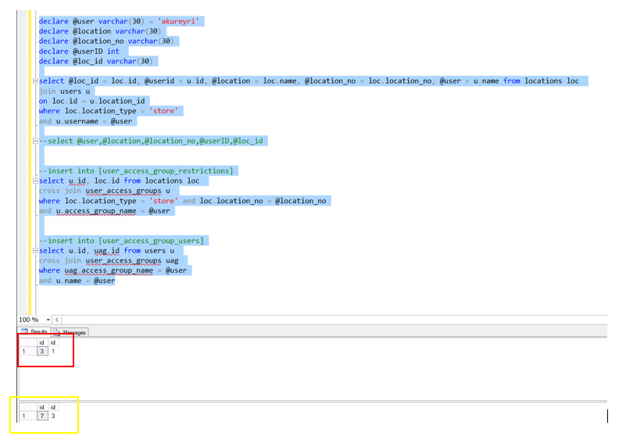Viewport: 644px width, 447px height.
Task: Collapse the 'select @loc_id' statement block
Action: (x=35, y=81)
